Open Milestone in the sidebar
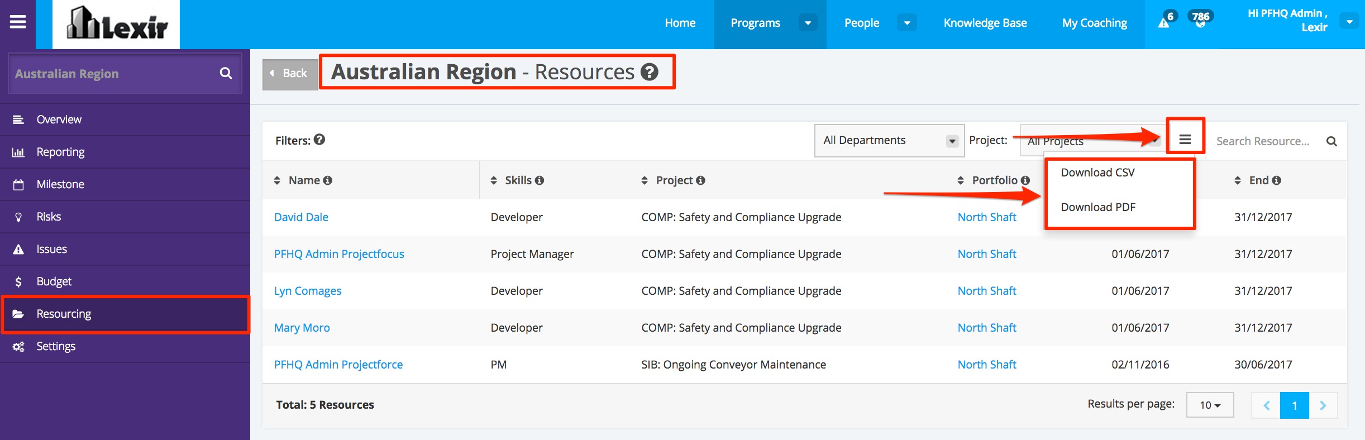Image resolution: width=1365 pixels, height=440 pixels. click(x=125, y=184)
